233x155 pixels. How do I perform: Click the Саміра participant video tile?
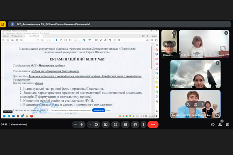(x=195, y=74)
